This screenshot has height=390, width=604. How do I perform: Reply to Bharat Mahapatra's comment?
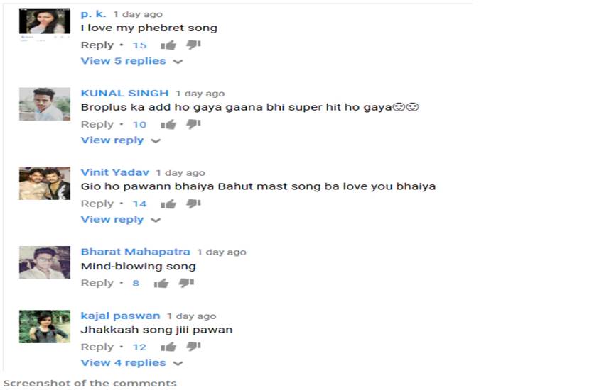click(97, 283)
